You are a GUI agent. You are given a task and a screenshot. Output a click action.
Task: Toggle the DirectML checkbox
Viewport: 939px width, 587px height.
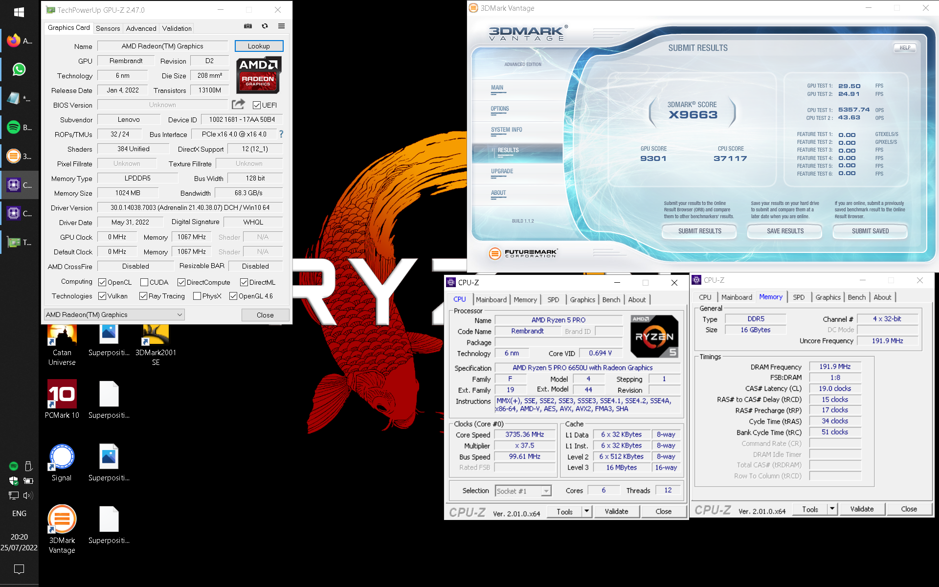(244, 282)
